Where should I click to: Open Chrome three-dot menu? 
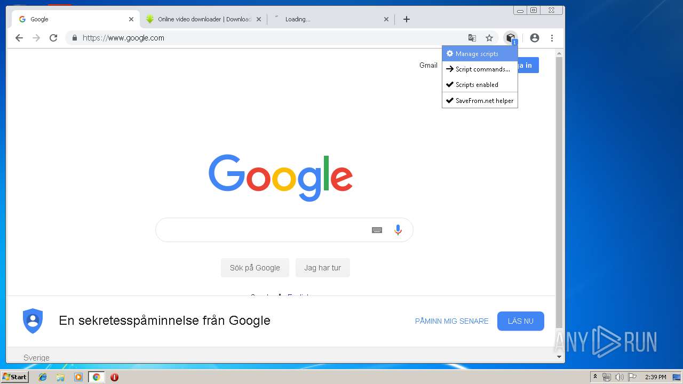point(552,38)
